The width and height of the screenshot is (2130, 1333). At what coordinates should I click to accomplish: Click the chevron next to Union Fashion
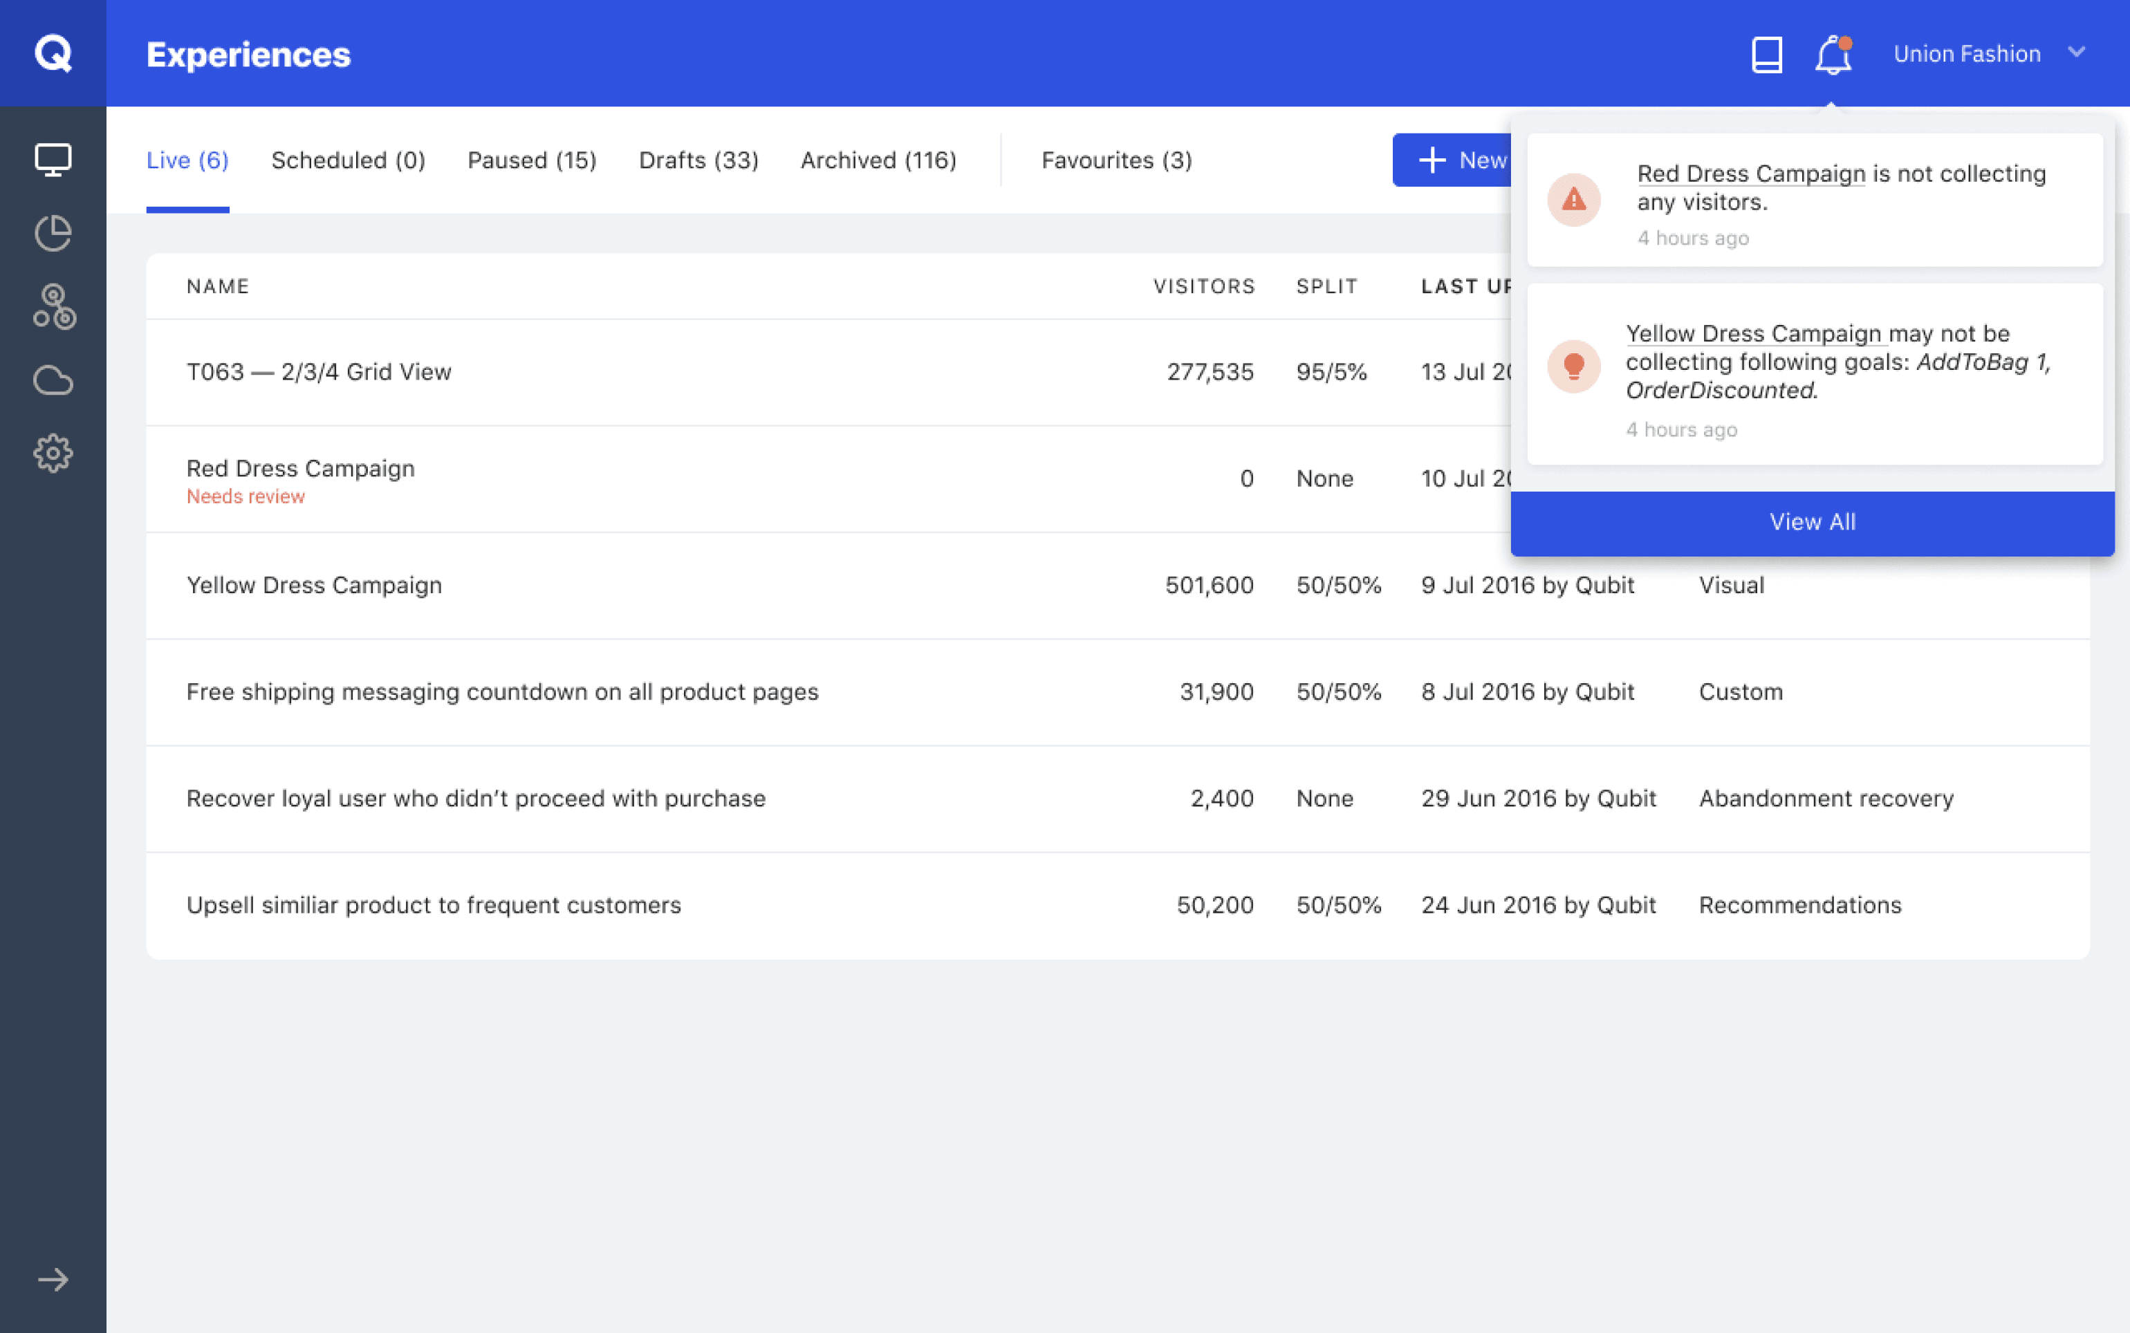coord(2076,52)
